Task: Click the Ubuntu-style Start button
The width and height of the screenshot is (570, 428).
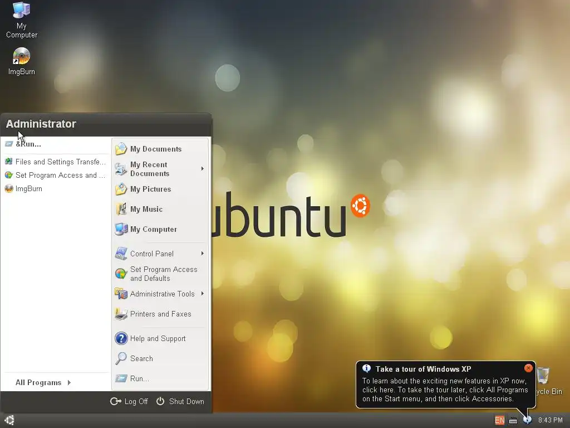Action: (9, 420)
